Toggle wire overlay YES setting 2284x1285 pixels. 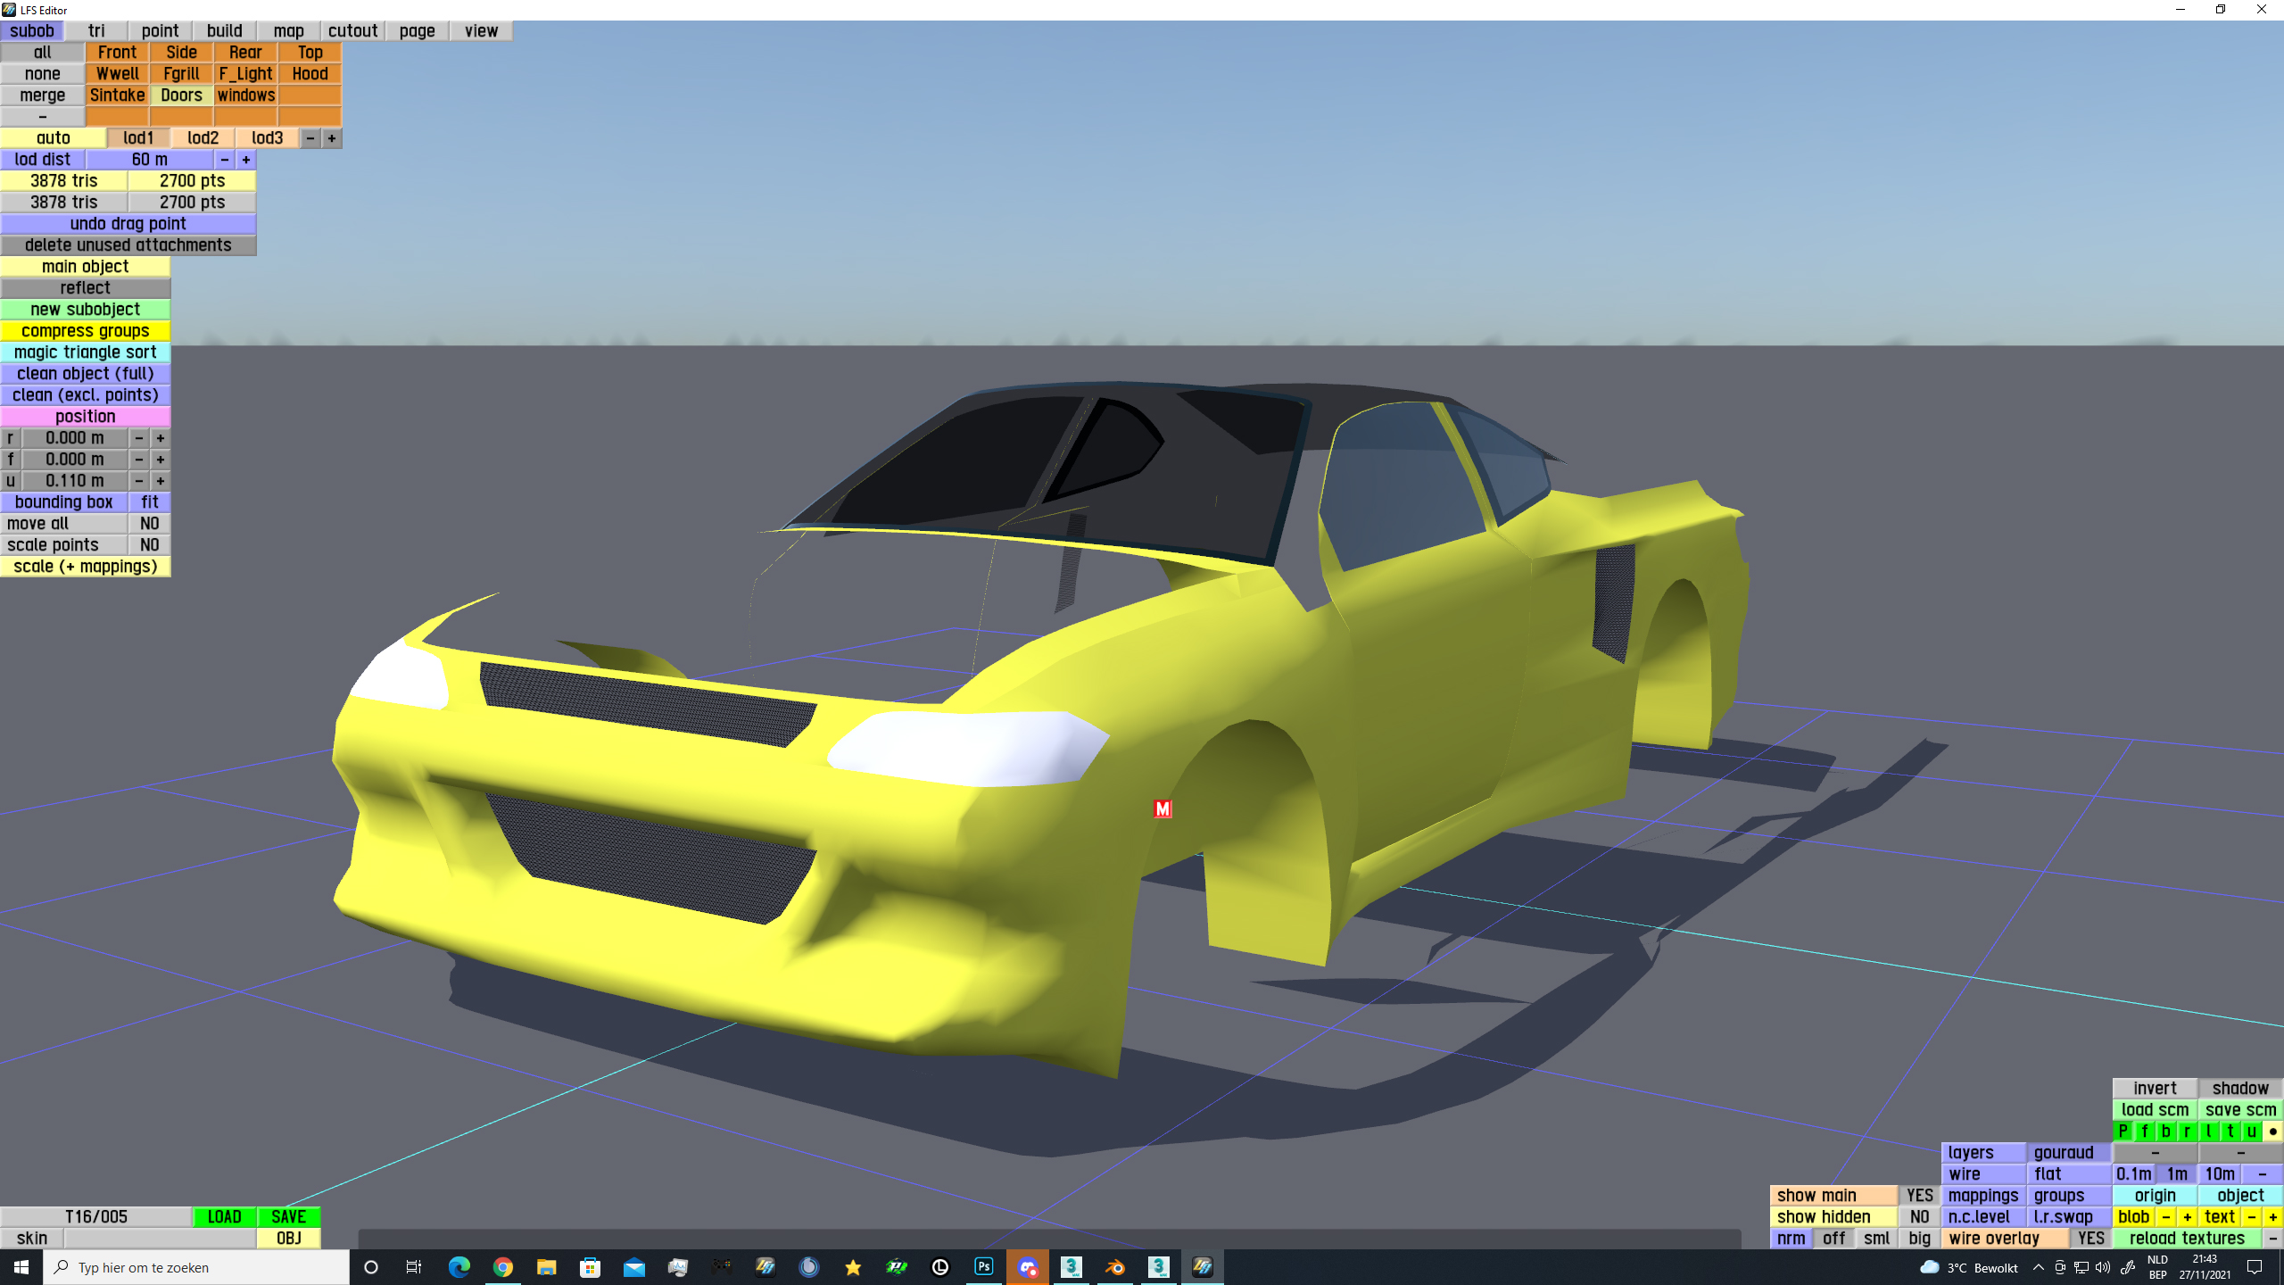click(x=2090, y=1239)
